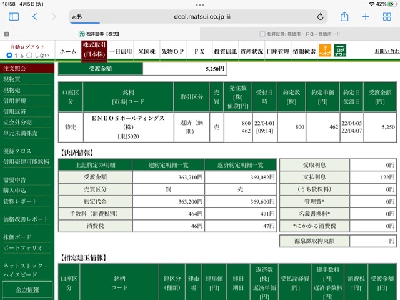Close the 松井証券【株式】 tab
The height and width of the screenshot is (300, 400).
coord(7,34)
